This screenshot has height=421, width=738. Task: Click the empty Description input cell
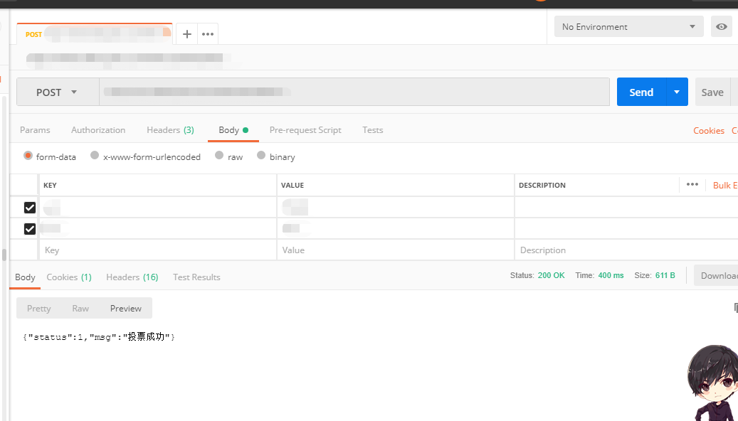[626, 250]
